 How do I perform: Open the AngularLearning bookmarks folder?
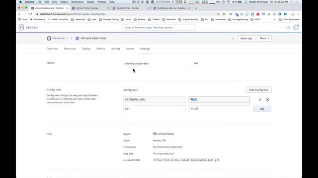pyautogui.click(x=188, y=20)
